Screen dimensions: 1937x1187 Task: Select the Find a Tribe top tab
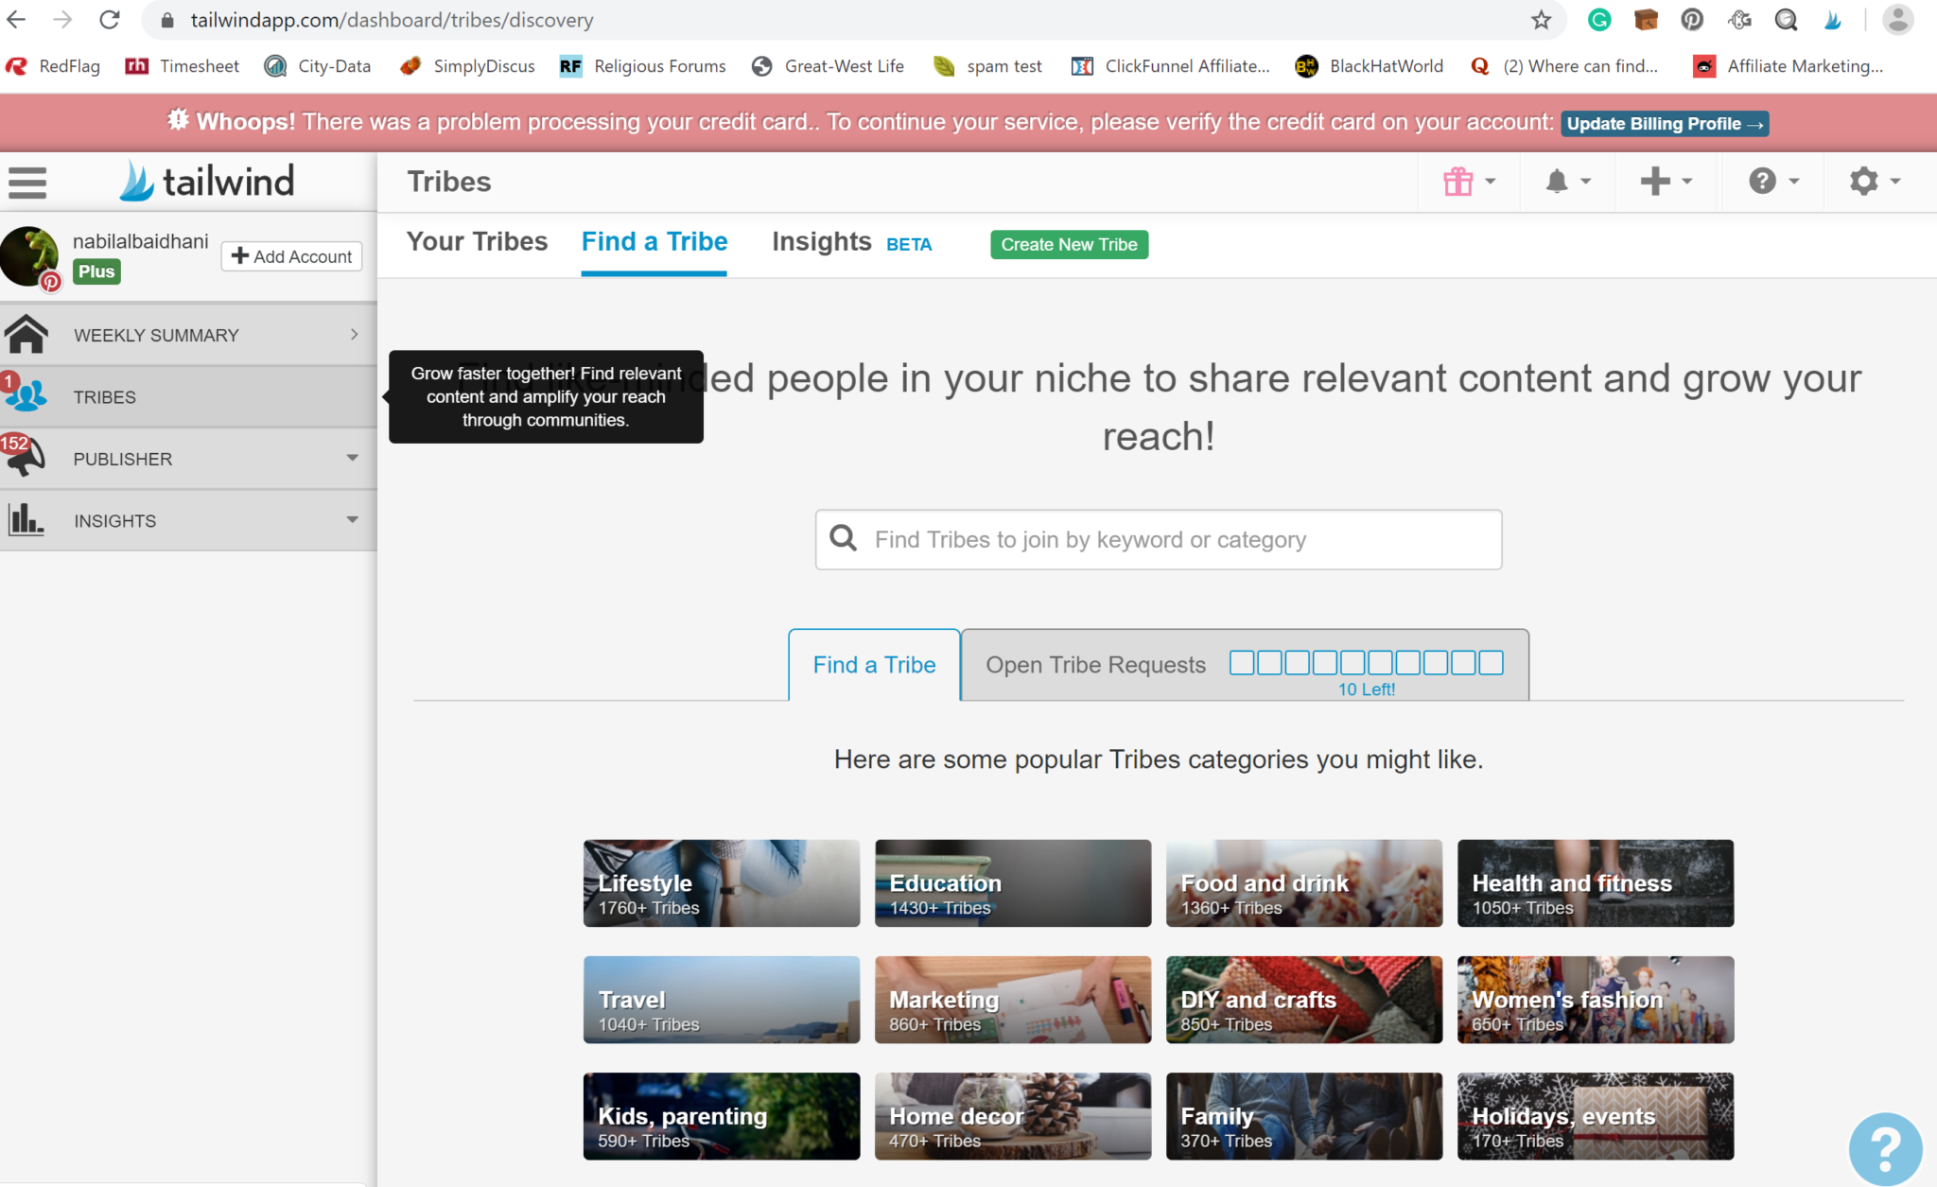[x=654, y=242]
